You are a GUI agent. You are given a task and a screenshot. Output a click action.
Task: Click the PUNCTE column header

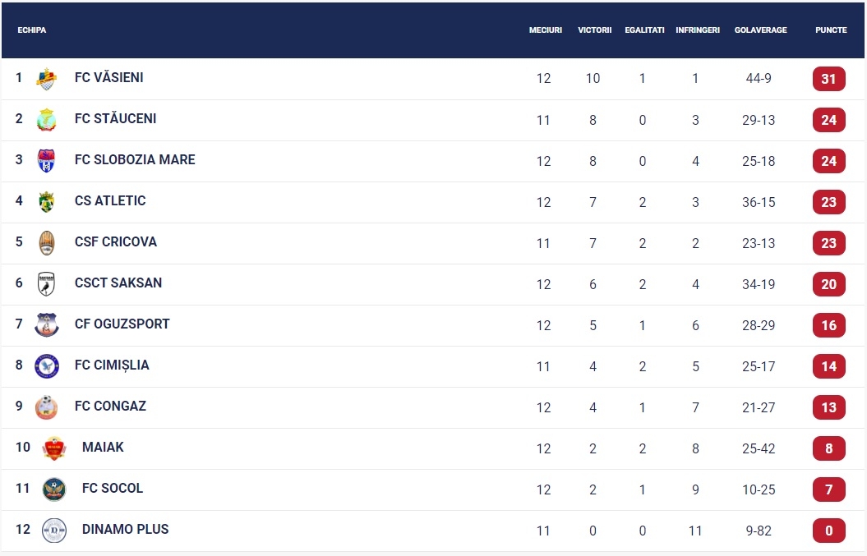coord(831,30)
